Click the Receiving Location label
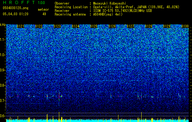 (x=71, y=7)
